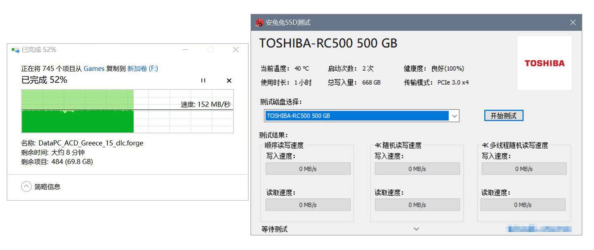Screen dimensions: 594x250
Task: Pause the file copy using the ‖ icon
Action: click(x=203, y=81)
